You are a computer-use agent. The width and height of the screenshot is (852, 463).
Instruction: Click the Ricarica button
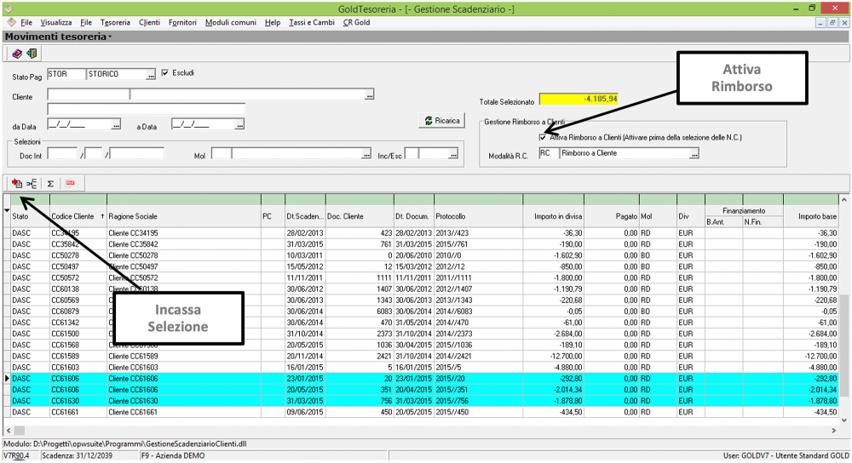(x=443, y=121)
